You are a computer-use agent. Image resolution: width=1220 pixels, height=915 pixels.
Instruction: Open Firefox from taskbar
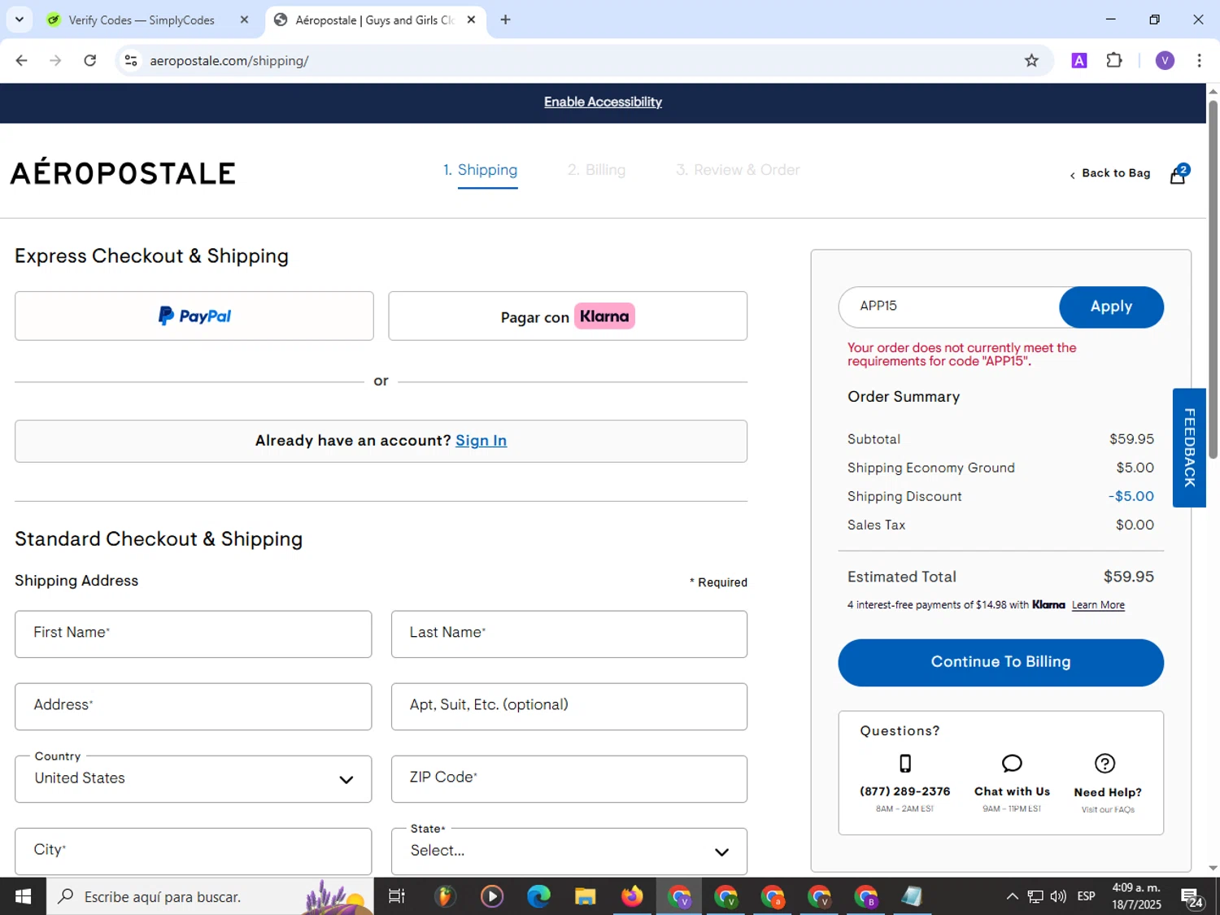click(632, 896)
